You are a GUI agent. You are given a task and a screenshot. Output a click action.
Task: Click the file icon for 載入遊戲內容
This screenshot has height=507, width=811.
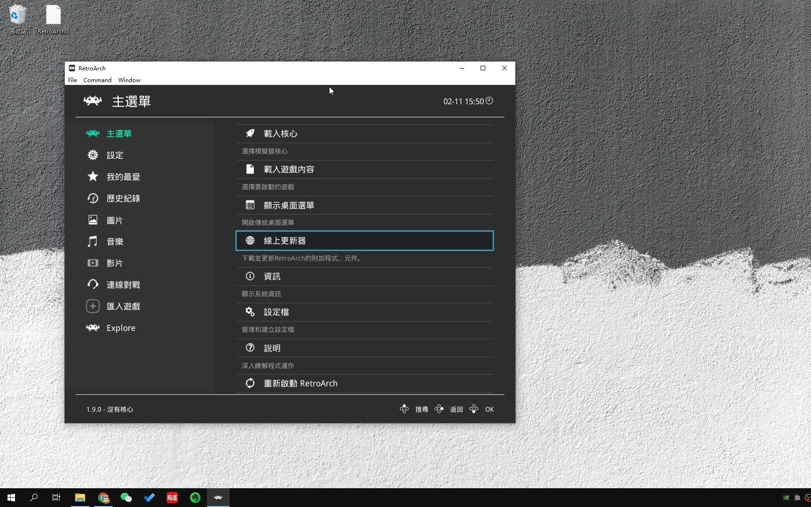point(250,169)
